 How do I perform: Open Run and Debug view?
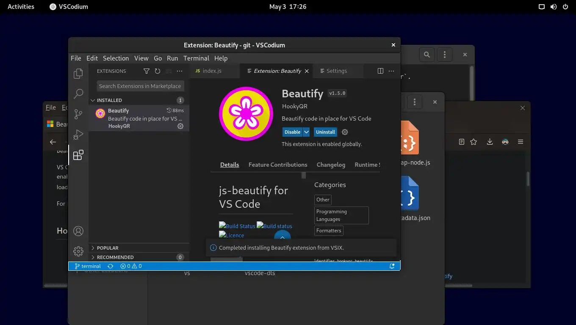coord(78,135)
